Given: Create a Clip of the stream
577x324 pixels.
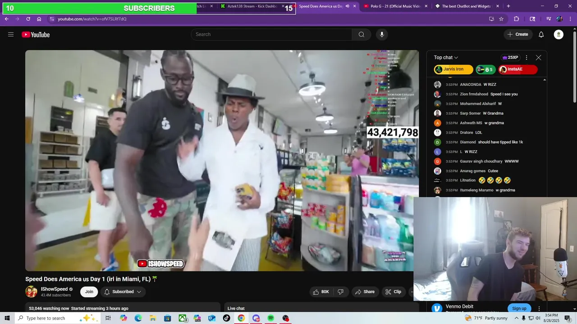Looking at the screenshot, I should (x=393, y=292).
